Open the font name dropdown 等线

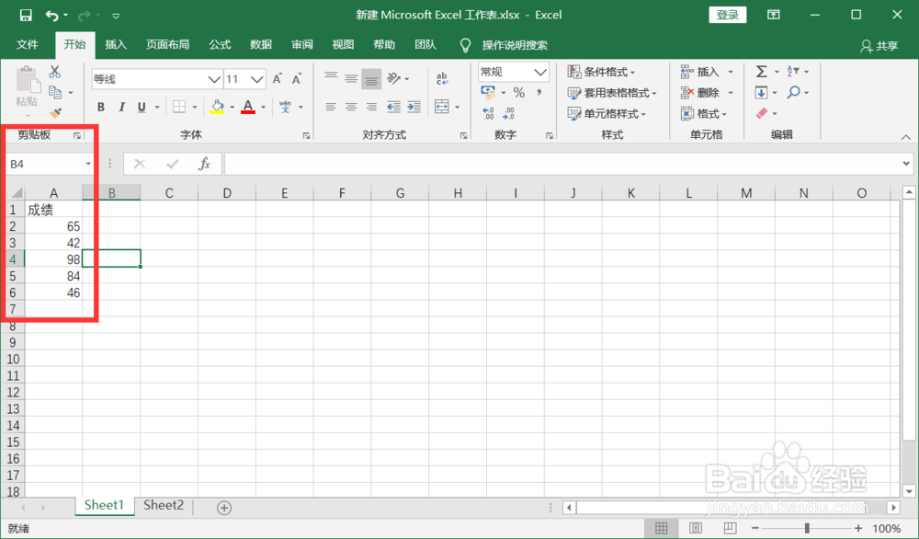(x=214, y=79)
